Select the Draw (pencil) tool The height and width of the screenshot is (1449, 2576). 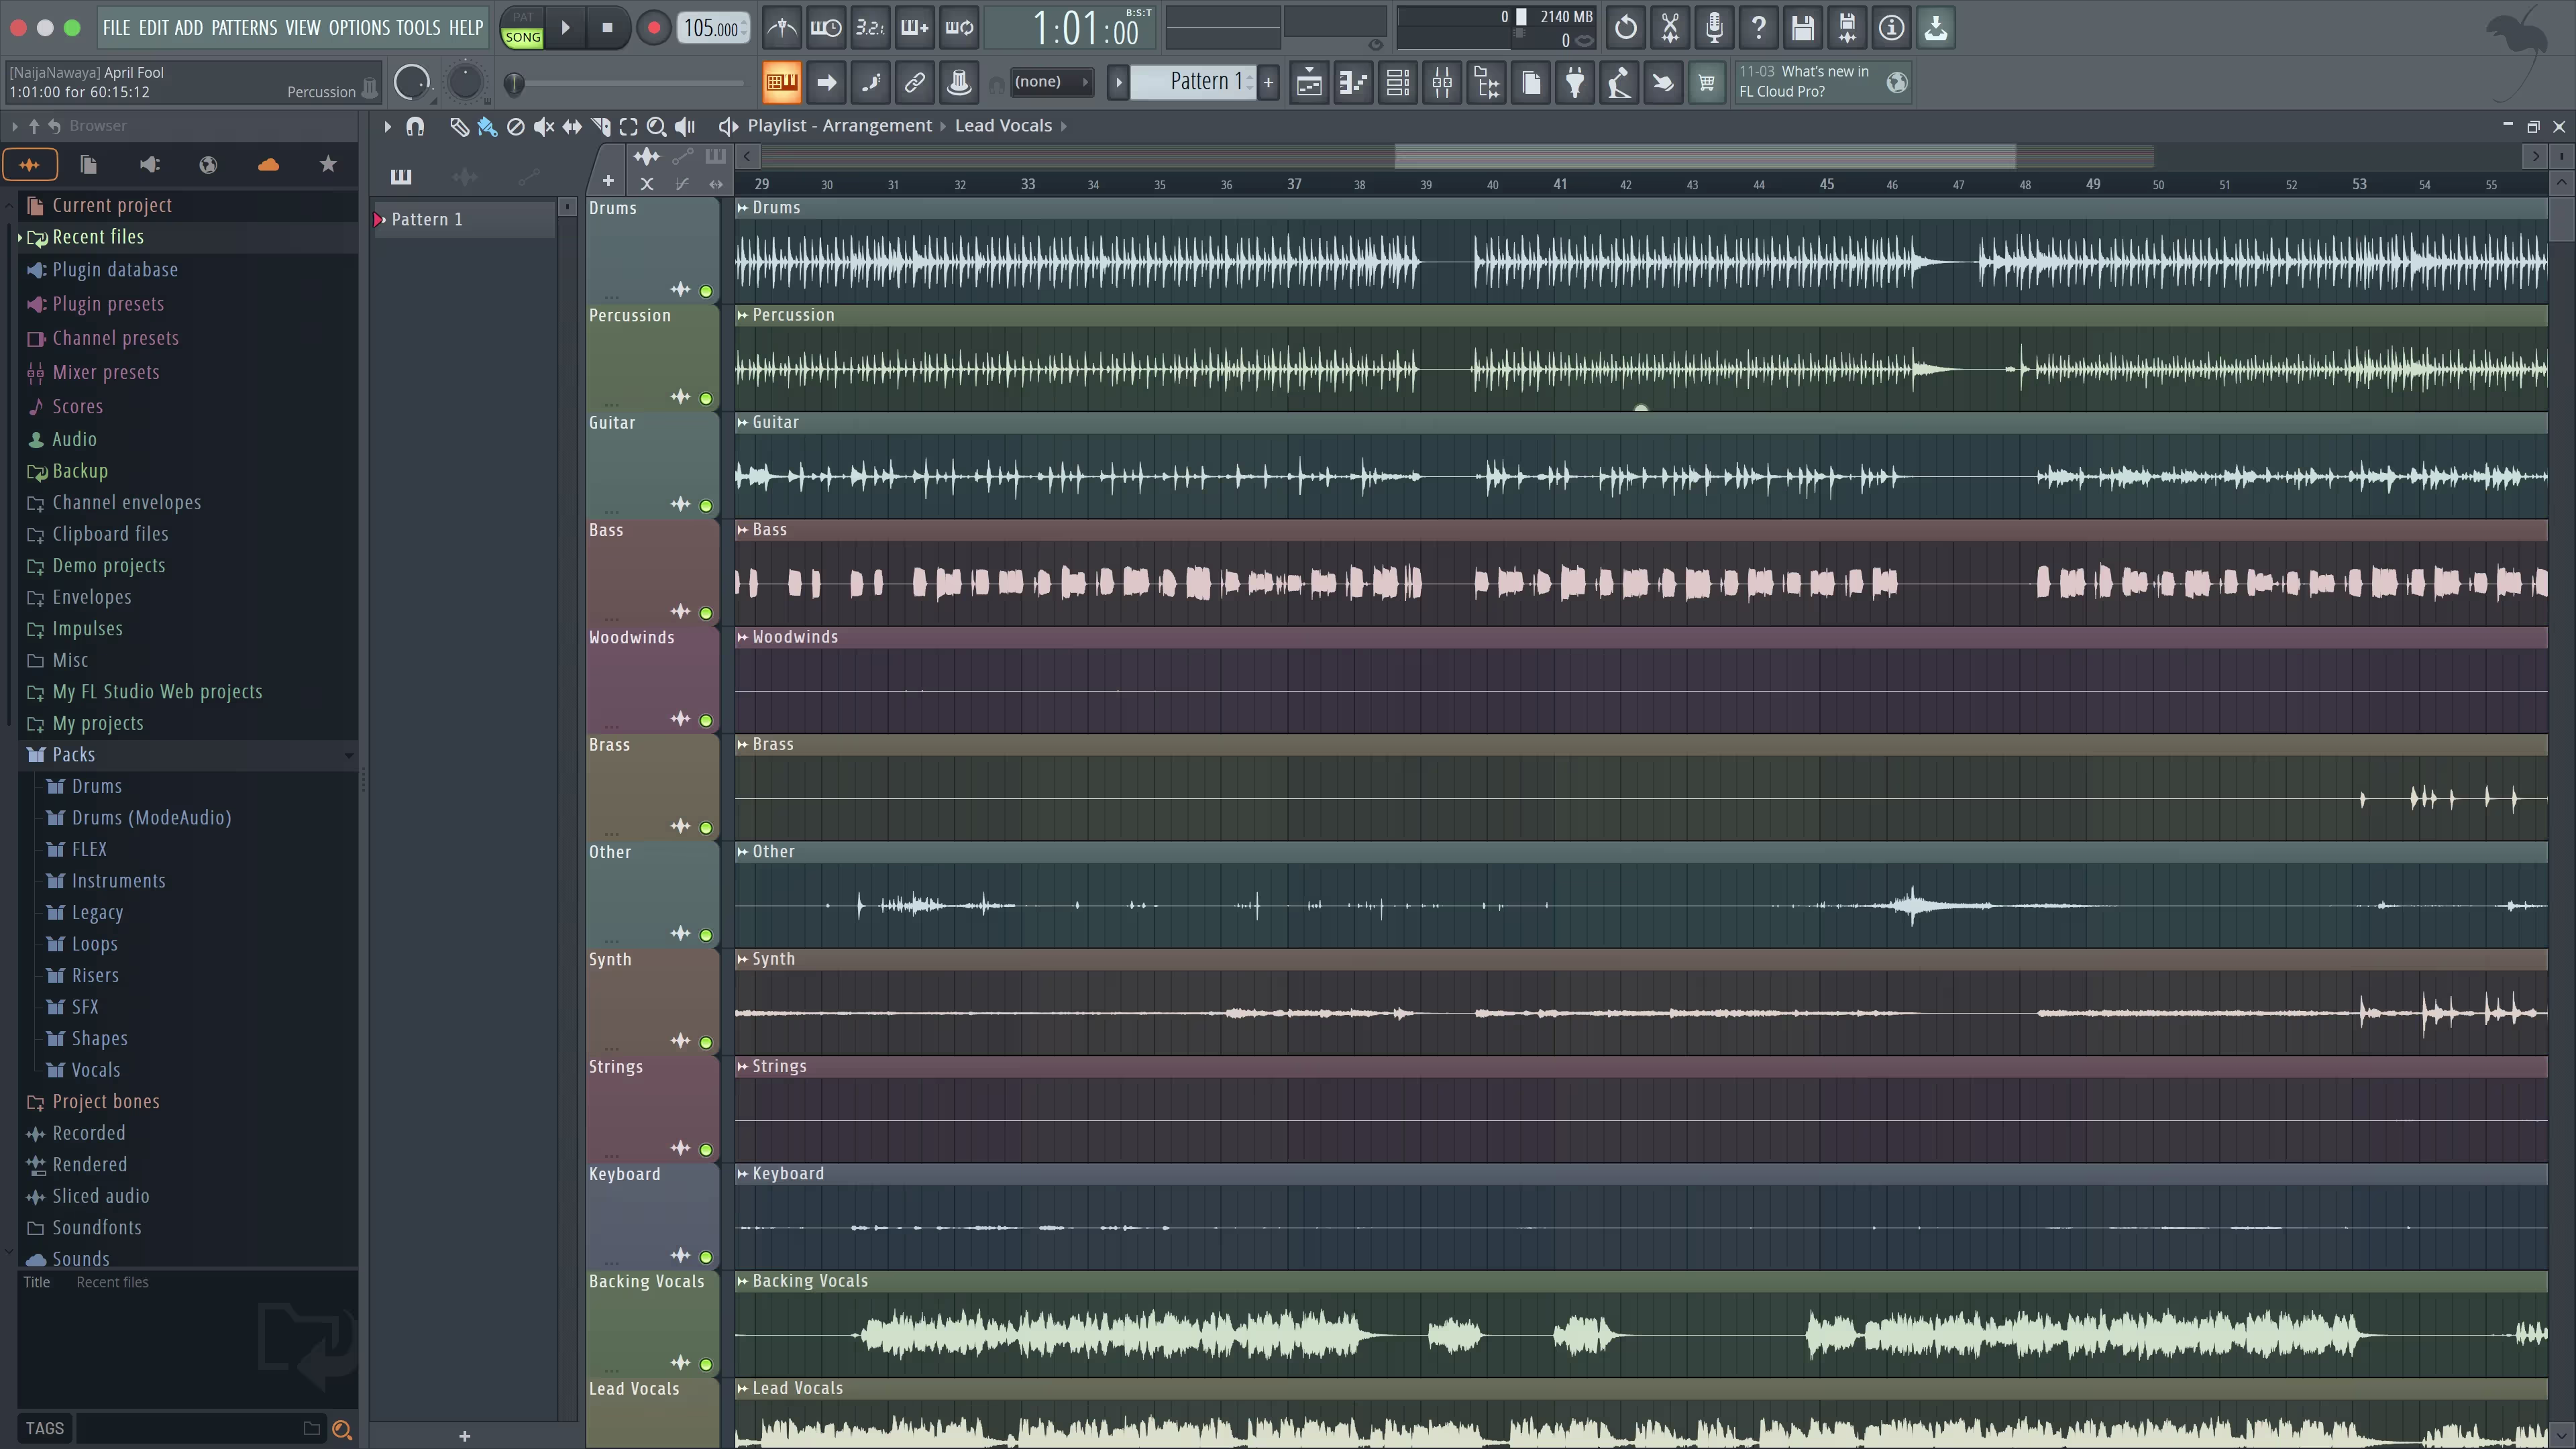[459, 127]
